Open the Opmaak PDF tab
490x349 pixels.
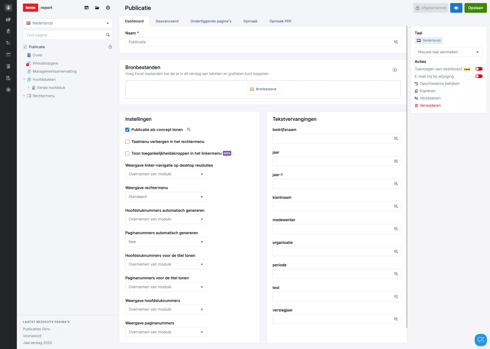[280, 21]
